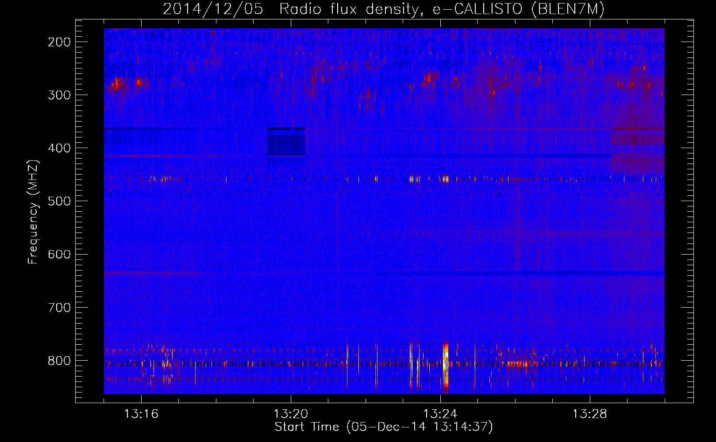The height and width of the screenshot is (442, 716).
Task: Click the "Frequency (MHZ)" axis label
Action: coord(33,212)
